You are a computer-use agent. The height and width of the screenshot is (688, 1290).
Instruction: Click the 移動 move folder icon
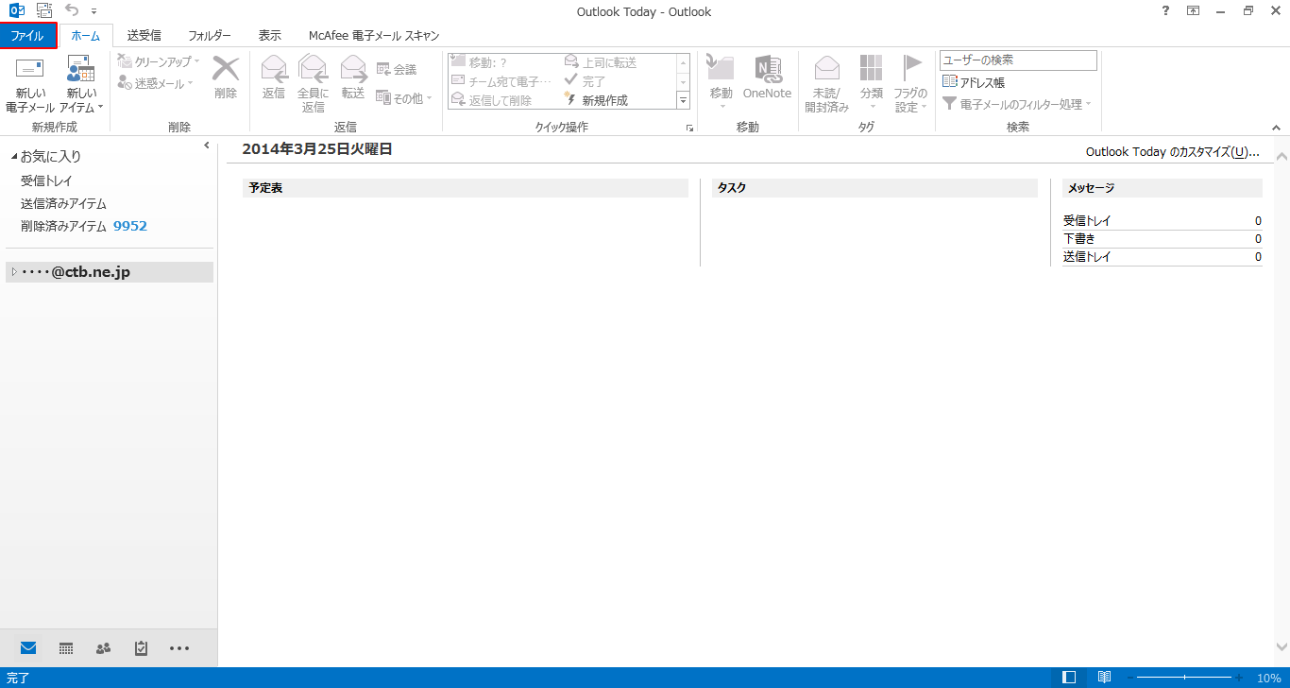tap(721, 83)
